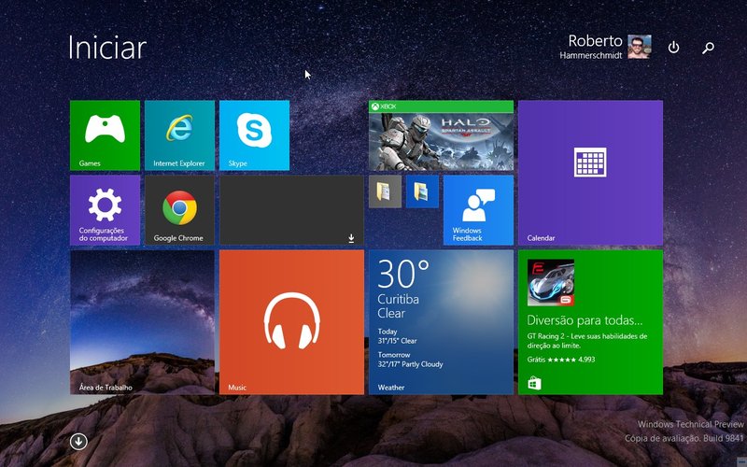The width and height of the screenshot is (747, 467).
Task: Click the Roberto Hammerschmidt user name
Action: point(591,47)
